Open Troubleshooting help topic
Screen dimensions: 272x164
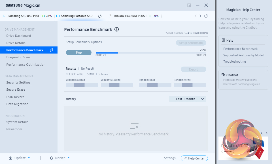[234, 61]
